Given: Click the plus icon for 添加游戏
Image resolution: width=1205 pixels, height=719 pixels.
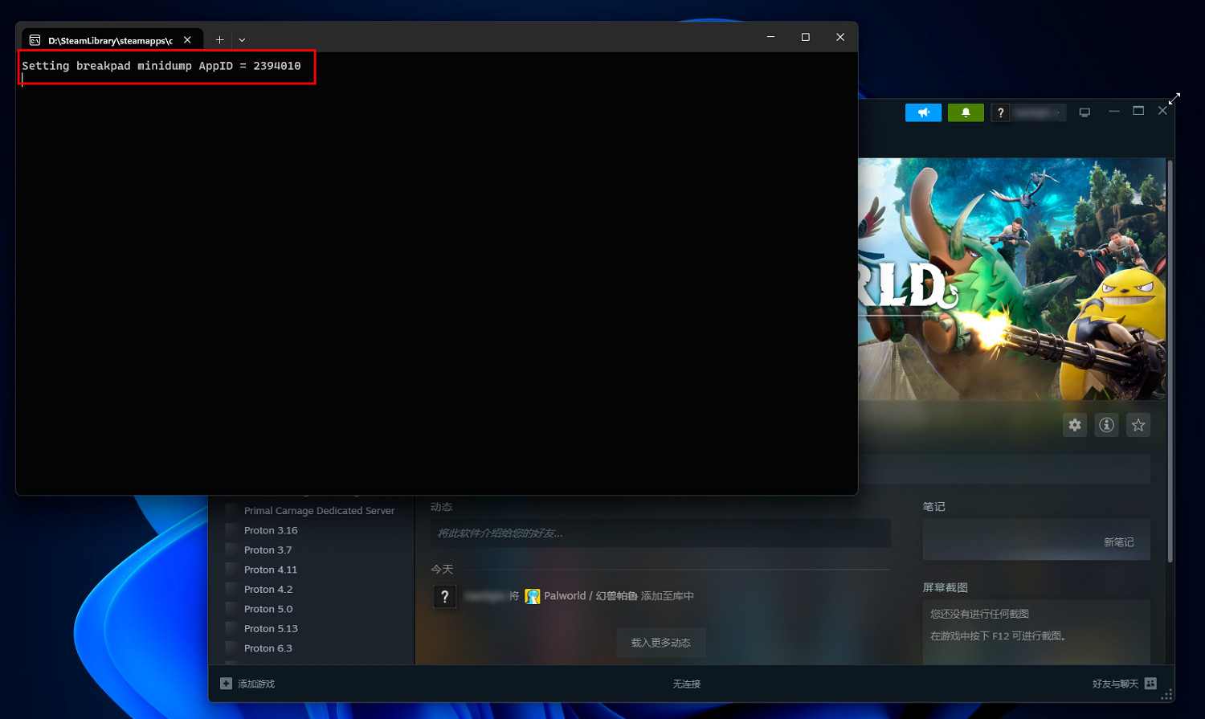Looking at the screenshot, I should 227,684.
